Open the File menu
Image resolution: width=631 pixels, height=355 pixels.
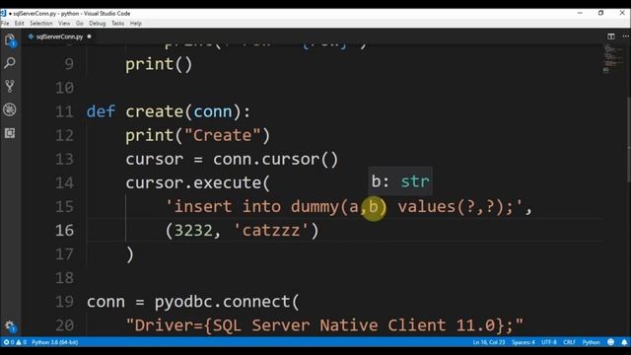[x=5, y=24]
